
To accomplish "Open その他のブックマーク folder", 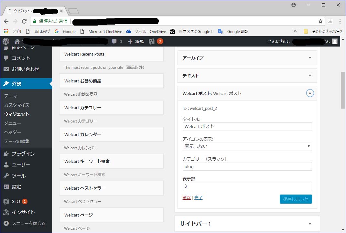I will coord(323,32).
